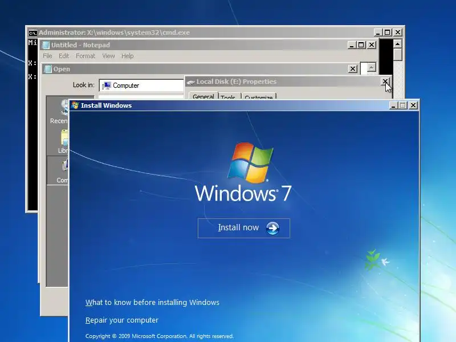
Task: Click the Open dialog title bar icon
Action: pyautogui.click(x=48, y=69)
